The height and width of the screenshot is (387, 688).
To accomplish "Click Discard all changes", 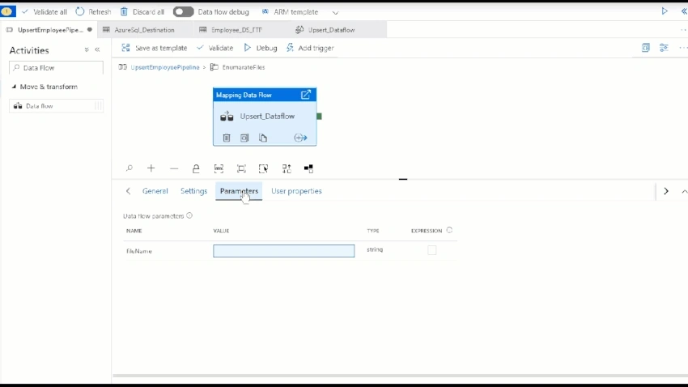I will click(142, 12).
